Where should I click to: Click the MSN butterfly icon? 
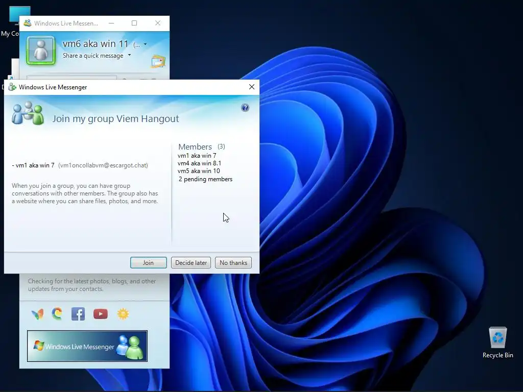[37, 314]
